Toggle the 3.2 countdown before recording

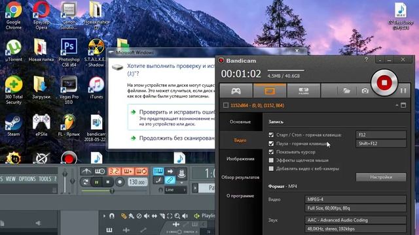tap(114, 171)
